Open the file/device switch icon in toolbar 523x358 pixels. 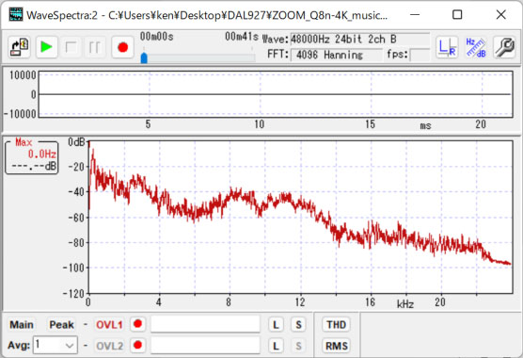pos(20,47)
